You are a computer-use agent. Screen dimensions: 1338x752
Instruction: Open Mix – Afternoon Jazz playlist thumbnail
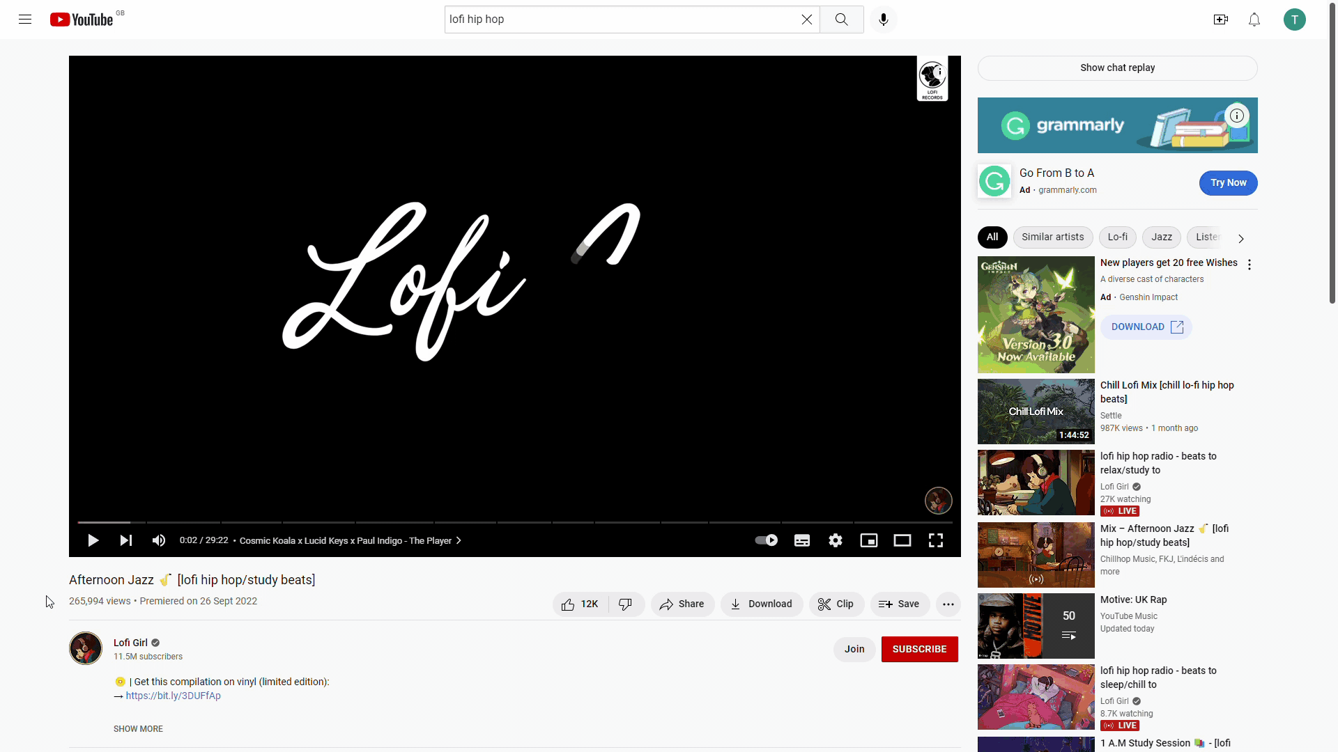[1036, 555]
